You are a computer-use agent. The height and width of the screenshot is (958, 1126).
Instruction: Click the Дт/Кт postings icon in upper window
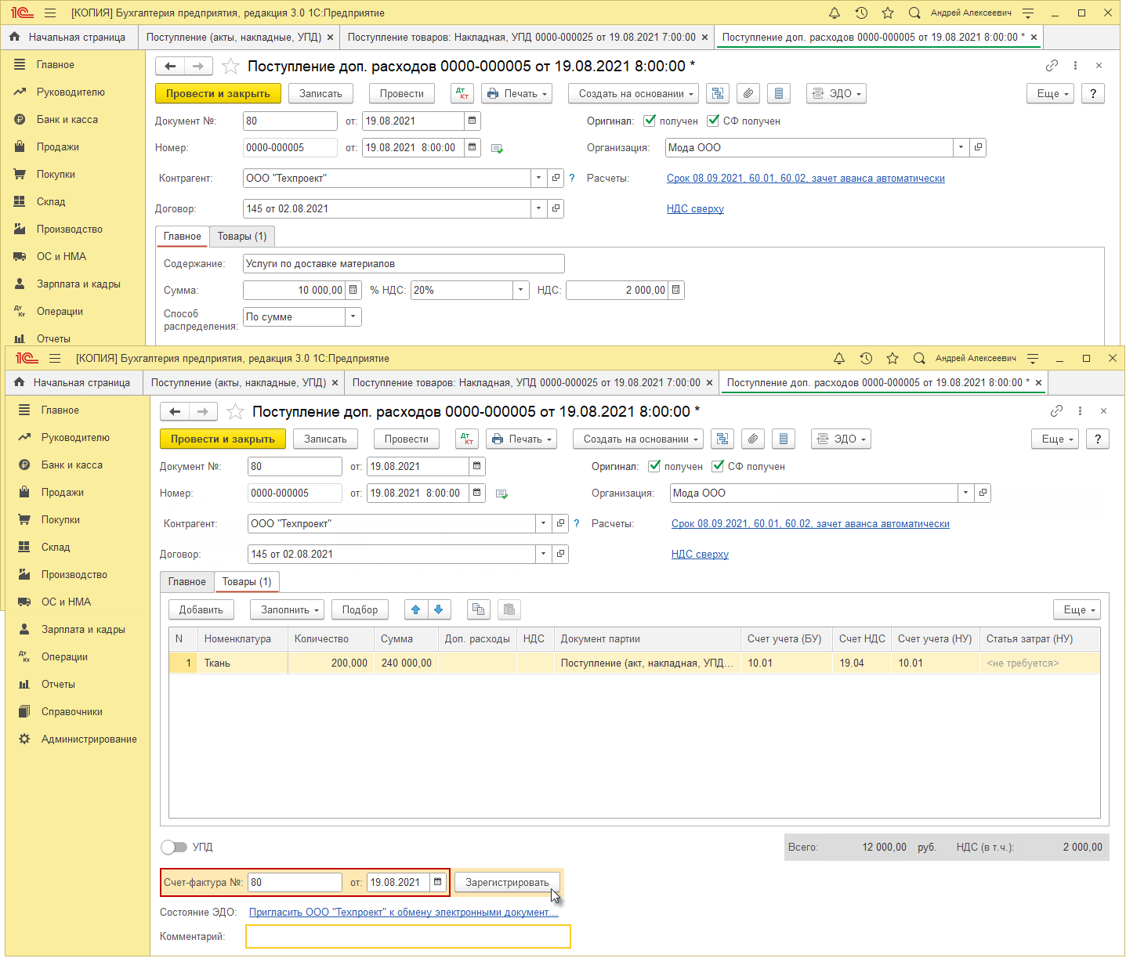coord(462,93)
